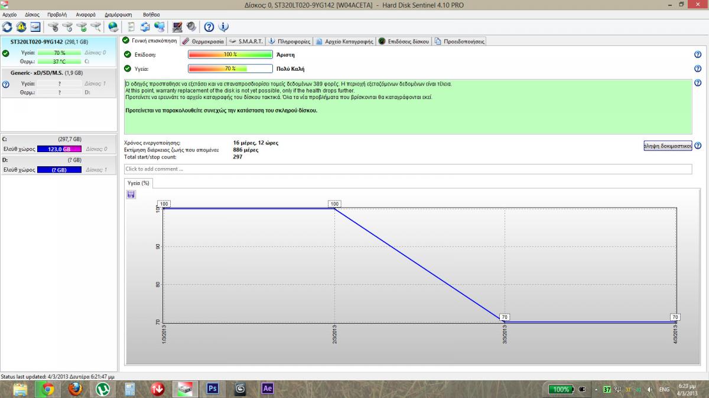Click the second disk test icon in toolbar
Screen dimensions: 709x398
point(67,27)
